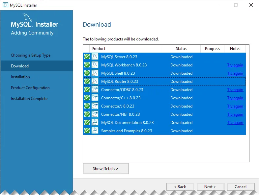This screenshot has width=259, height=195.
Task: Click the Product column header
Action: [x=126, y=49]
